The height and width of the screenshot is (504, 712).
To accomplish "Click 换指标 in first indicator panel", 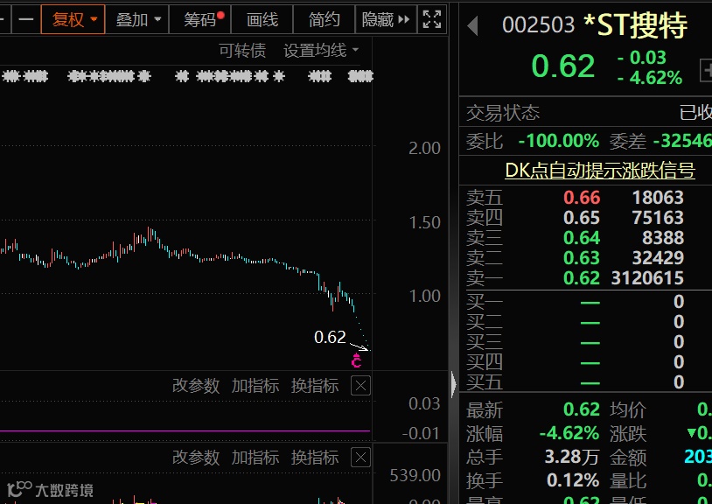I will (x=315, y=386).
